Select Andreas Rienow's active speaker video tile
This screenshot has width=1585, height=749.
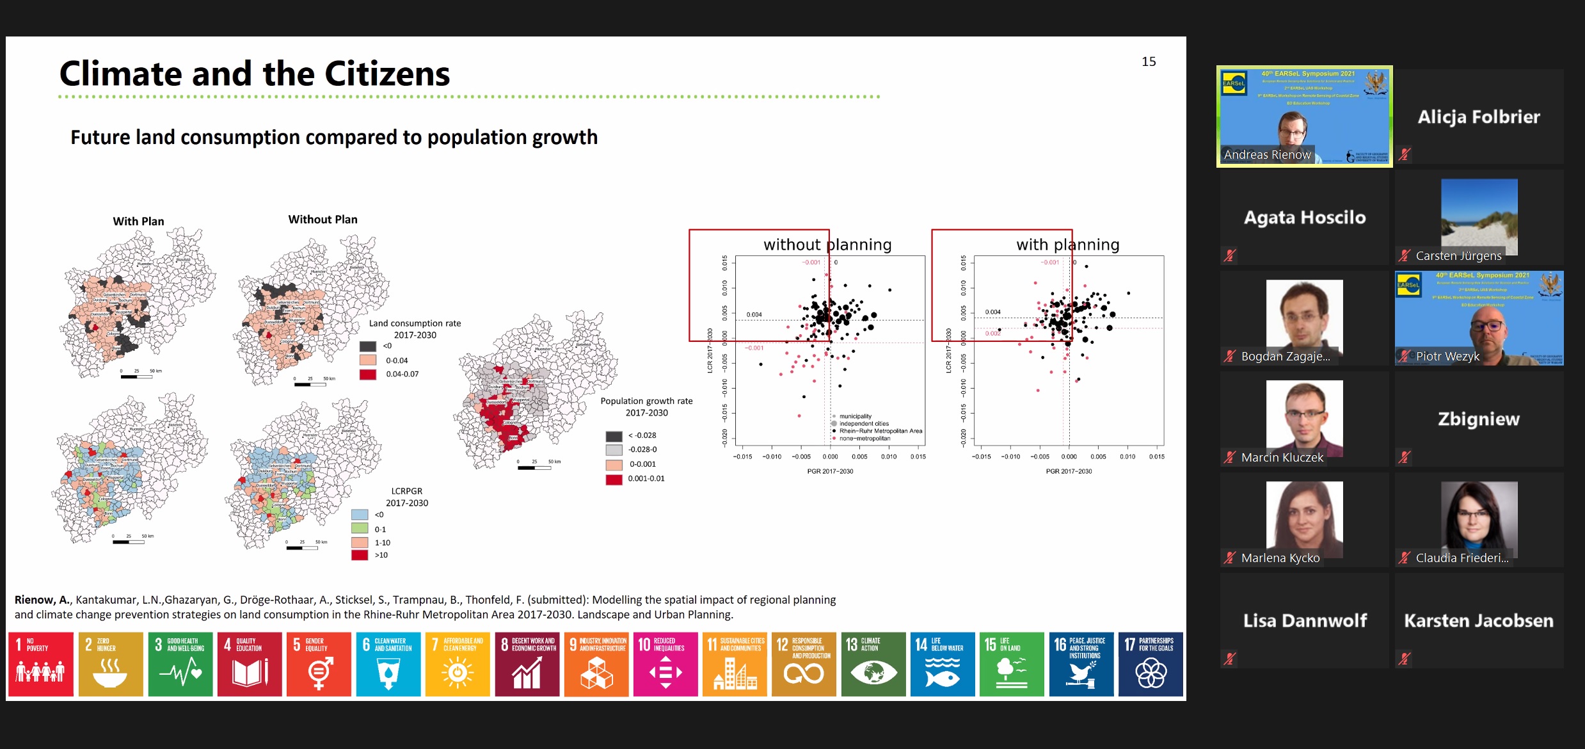click(x=1304, y=117)
